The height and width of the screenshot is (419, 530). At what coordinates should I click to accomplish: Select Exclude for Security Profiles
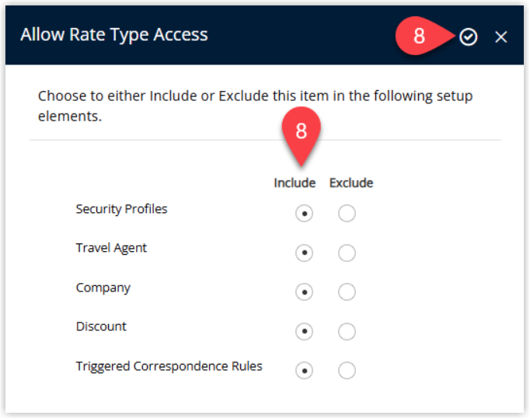point(347,214)
